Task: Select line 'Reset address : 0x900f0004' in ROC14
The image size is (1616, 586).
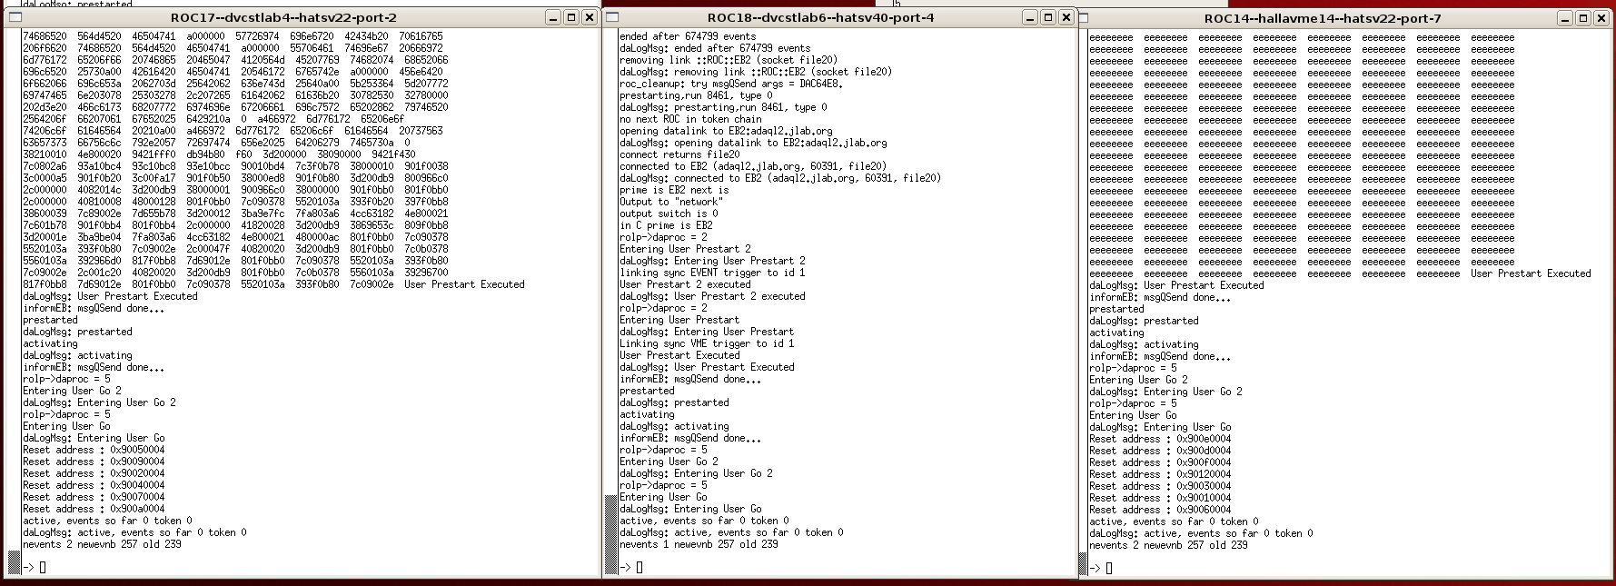Action: tap(1160, 462)
